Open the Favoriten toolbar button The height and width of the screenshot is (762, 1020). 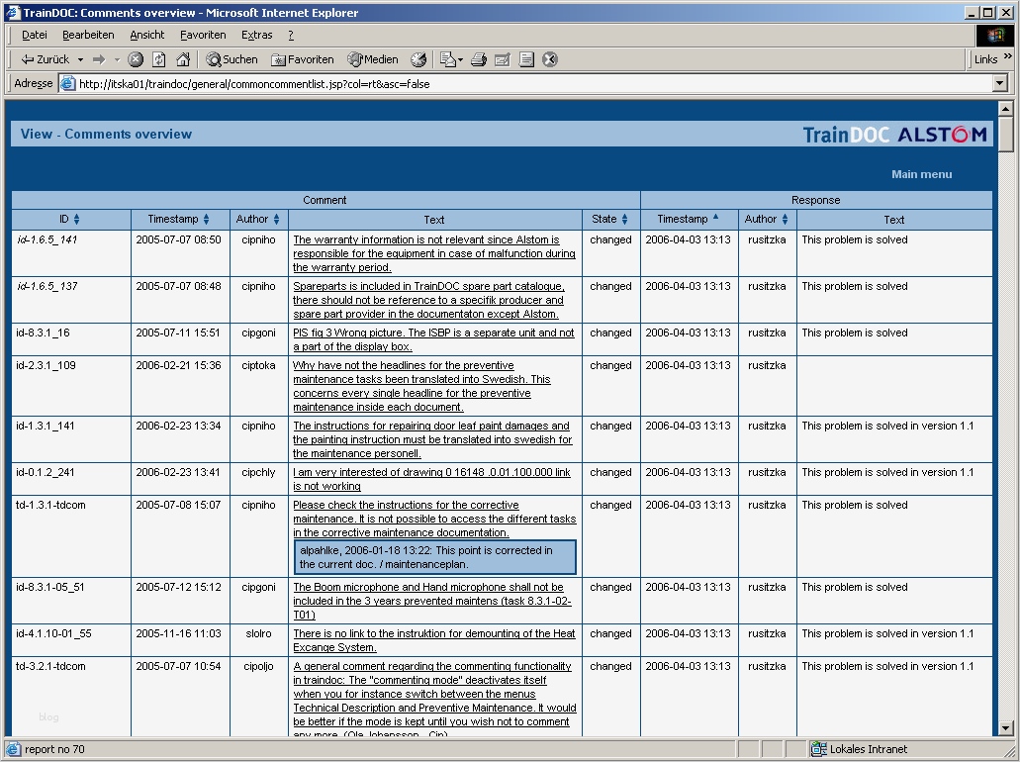(x=303, y=59)
